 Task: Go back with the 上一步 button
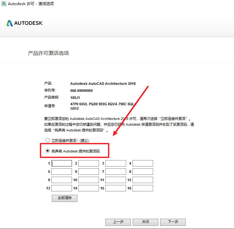click(x=118, y=222)
